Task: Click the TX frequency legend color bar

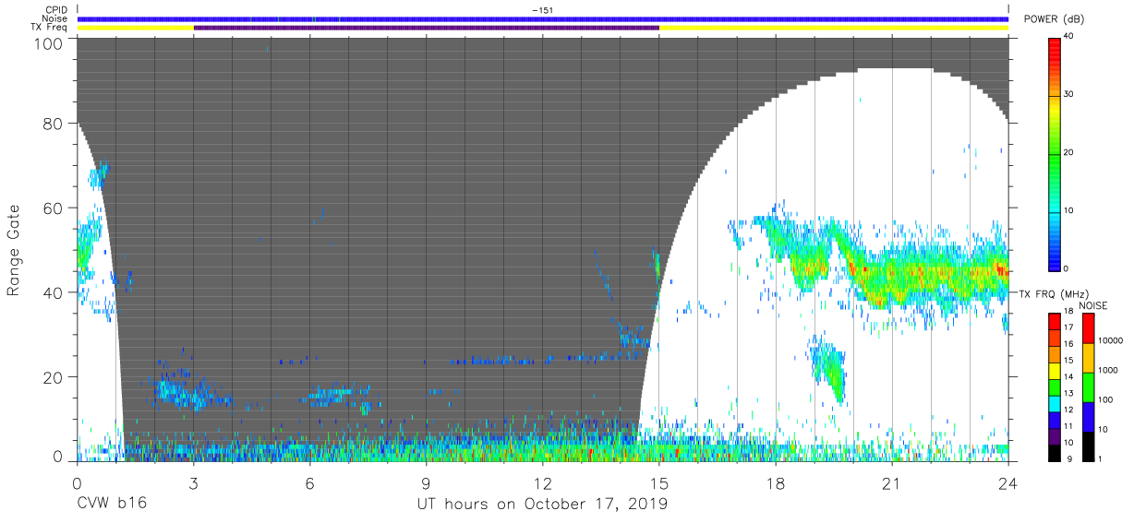Action: tap(1055, 386)
